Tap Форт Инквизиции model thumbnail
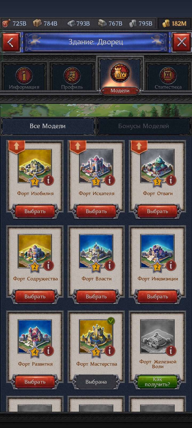The height and width of the screenshot is (428, 192). [157, 251]
